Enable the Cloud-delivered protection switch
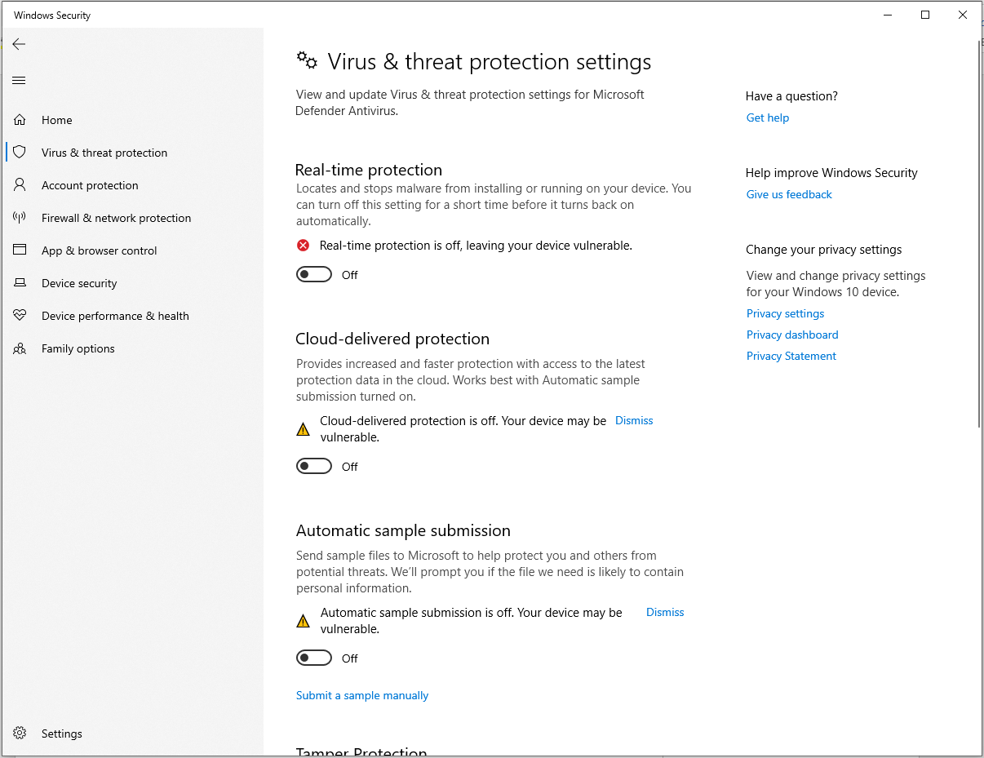This screenshot has width=984, height=758. pos(314,467)
